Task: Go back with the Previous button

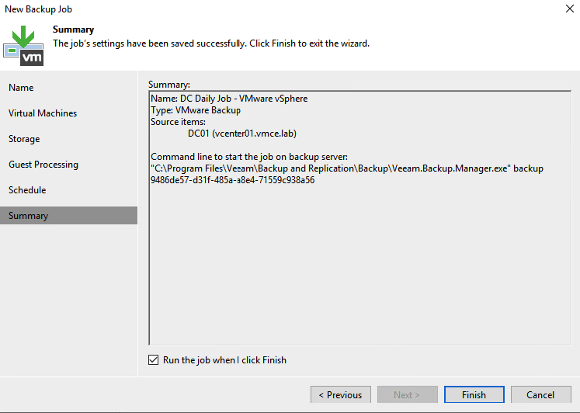Action: [341, 395]
